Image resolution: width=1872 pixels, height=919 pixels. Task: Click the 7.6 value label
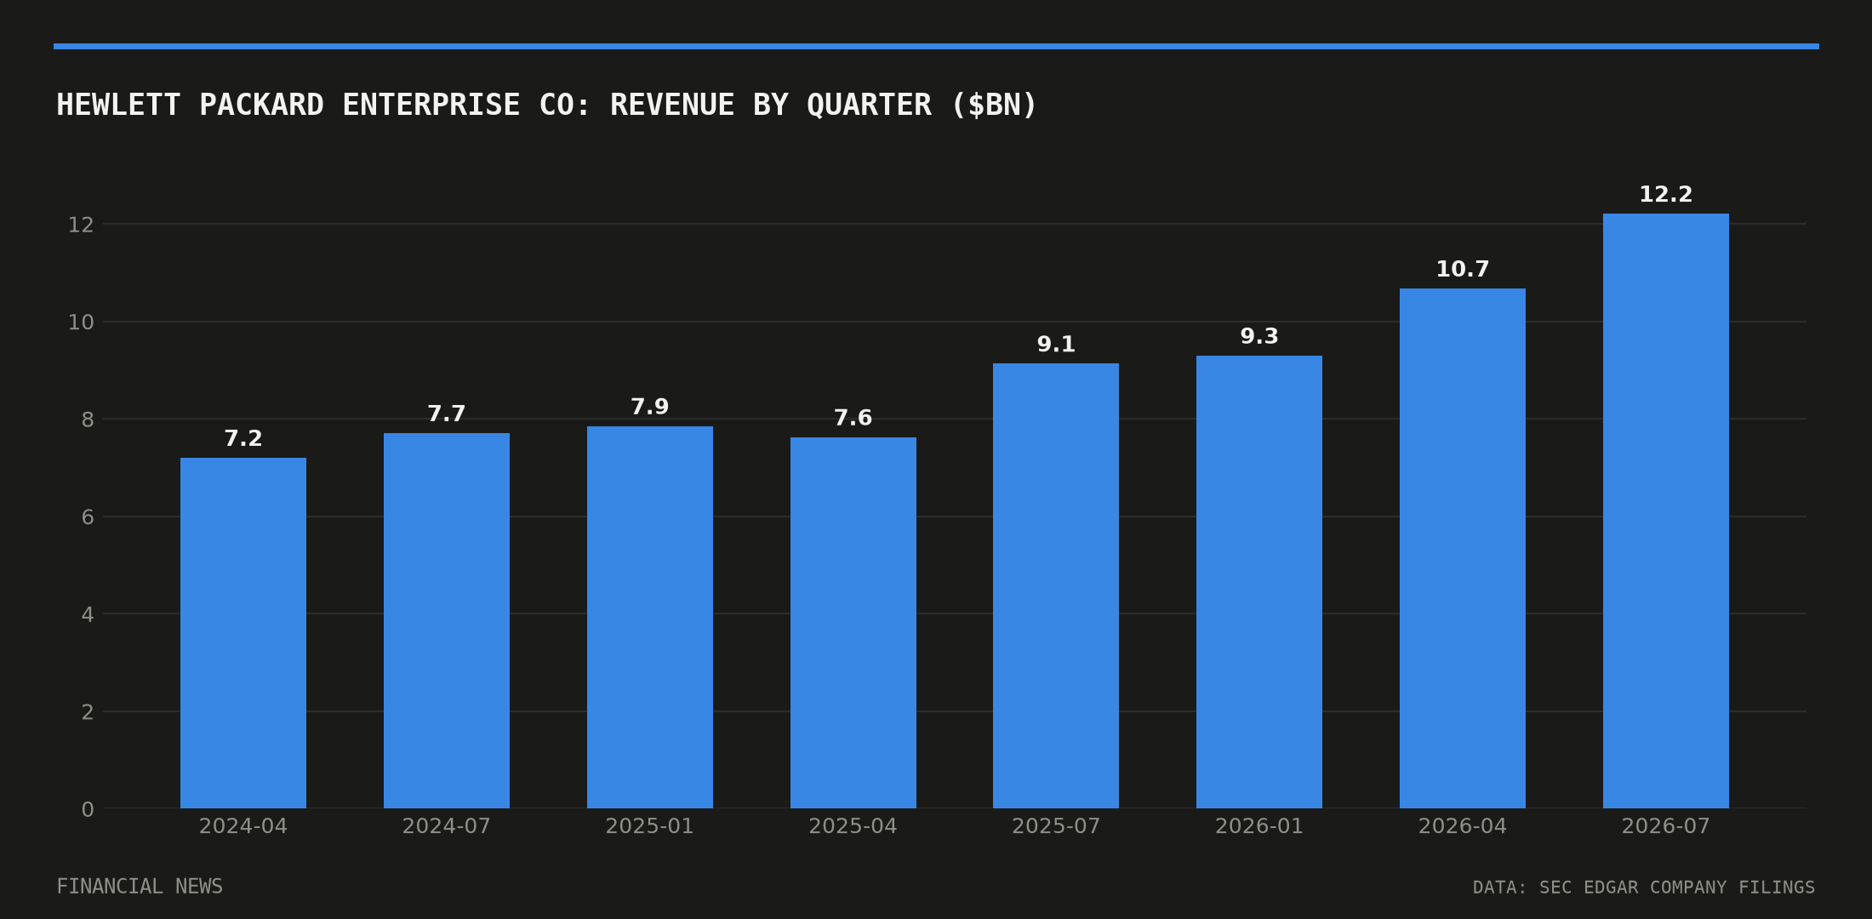click(853, 419)
